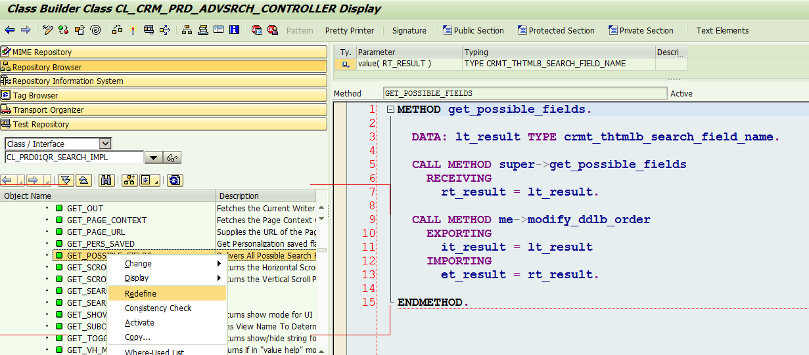Viewport: 809px width, 355px height.
Task: Click the Where-Used List spiral icon
Action: point(96,30)
